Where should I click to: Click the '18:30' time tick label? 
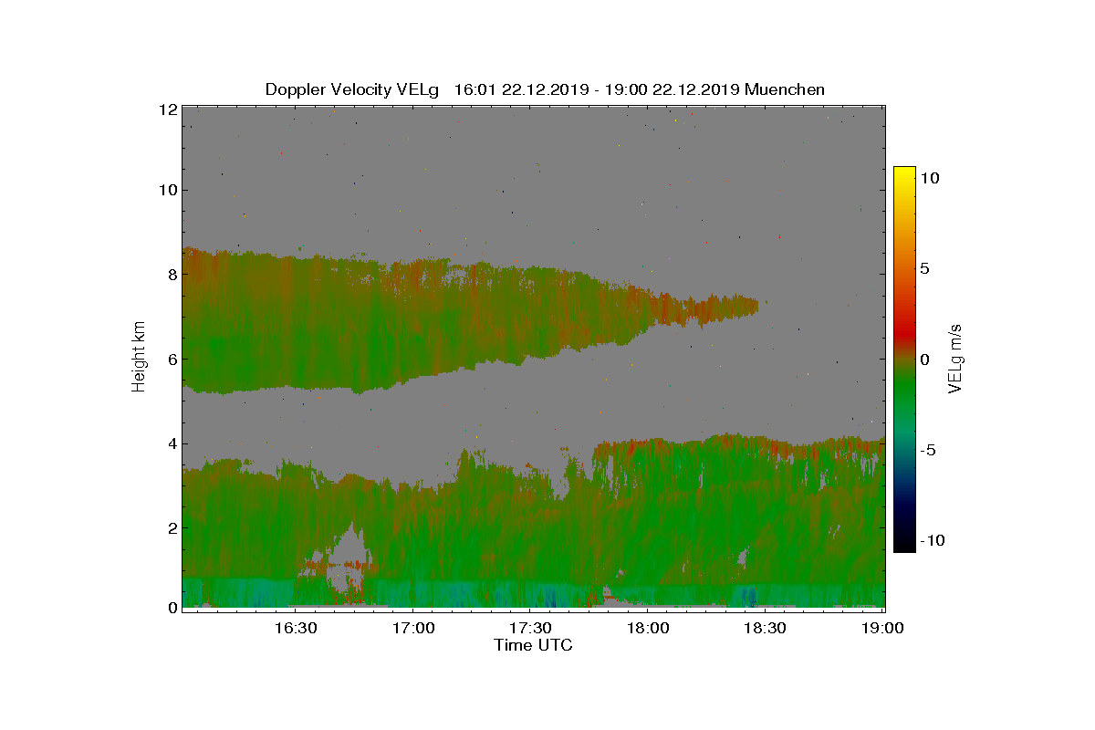click(x=766, y=629)
